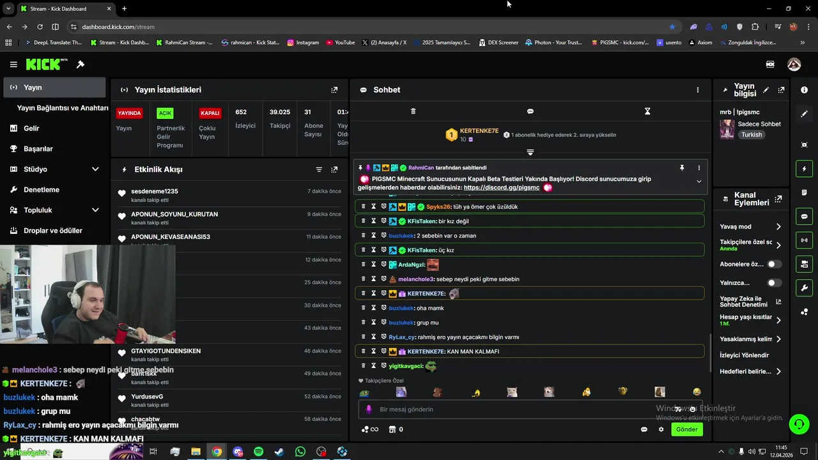Delete Spyks26's chat message
Viewport: 818px width, 460px height.
[364, 206]
